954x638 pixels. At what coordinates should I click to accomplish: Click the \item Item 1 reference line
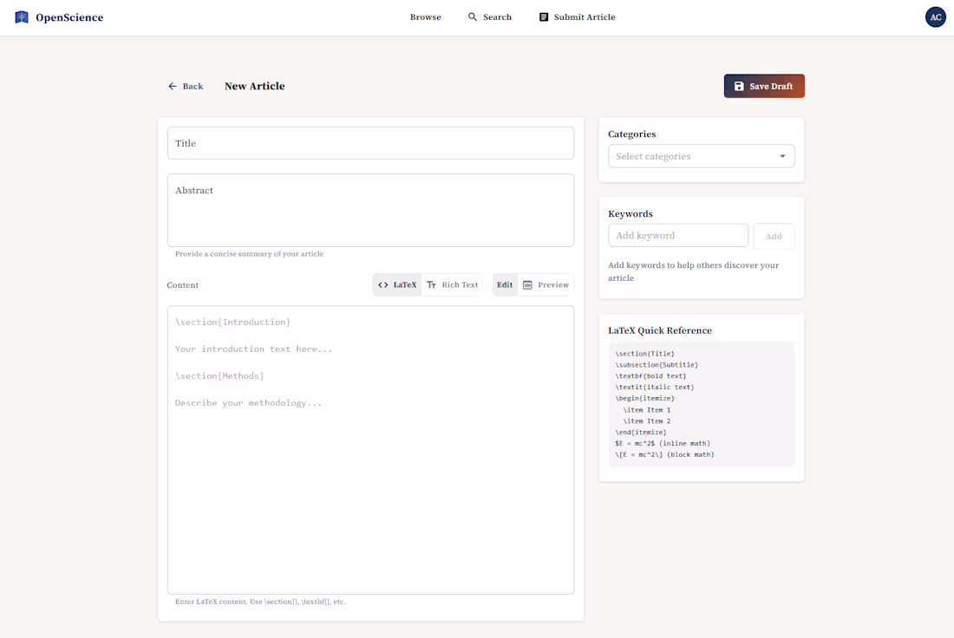click(647, 410)
